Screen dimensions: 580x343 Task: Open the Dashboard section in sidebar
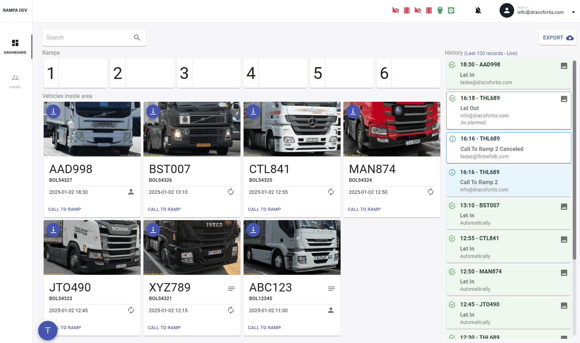(x=15, y=47)
